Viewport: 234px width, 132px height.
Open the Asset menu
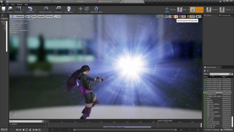[13, 4]
